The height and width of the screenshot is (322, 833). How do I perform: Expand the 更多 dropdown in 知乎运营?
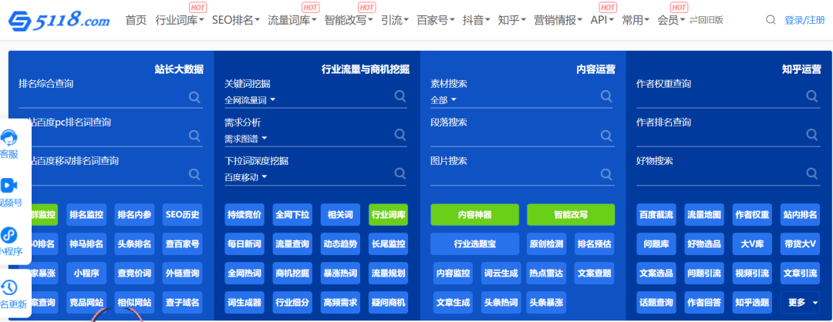800,303
